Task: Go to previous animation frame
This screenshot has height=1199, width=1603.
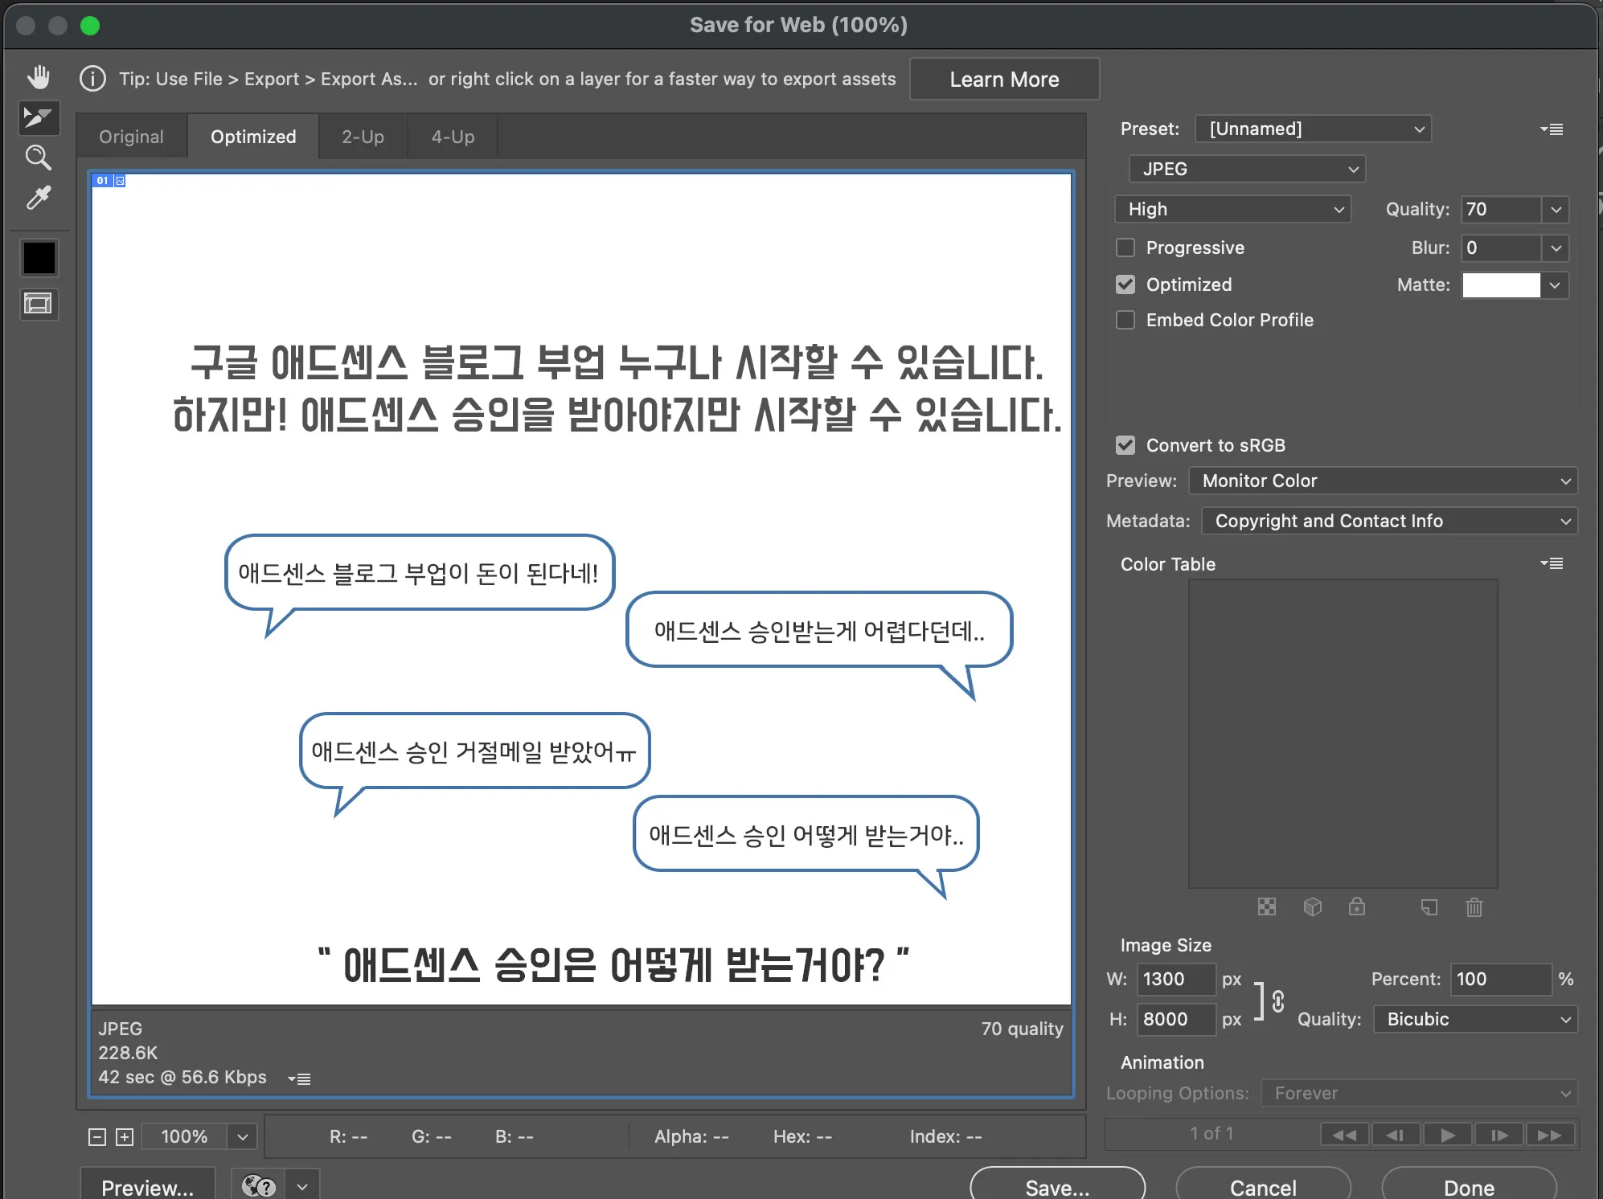Action: 1396,1135
